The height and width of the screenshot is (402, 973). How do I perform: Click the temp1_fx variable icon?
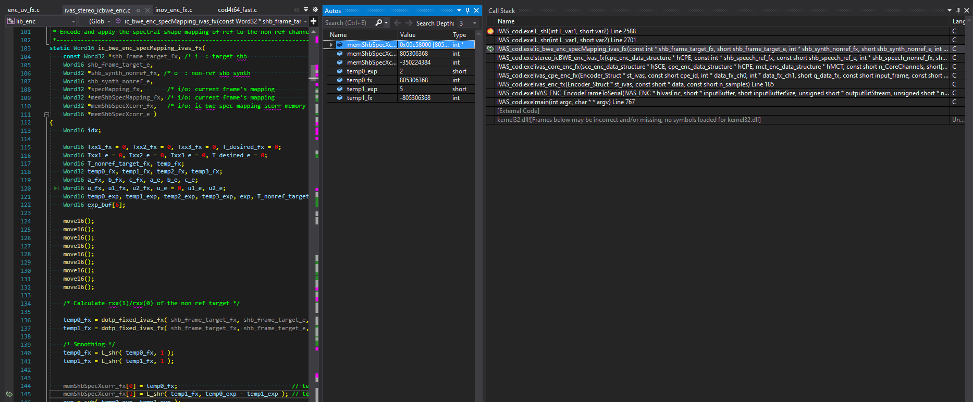coord(340,98)
